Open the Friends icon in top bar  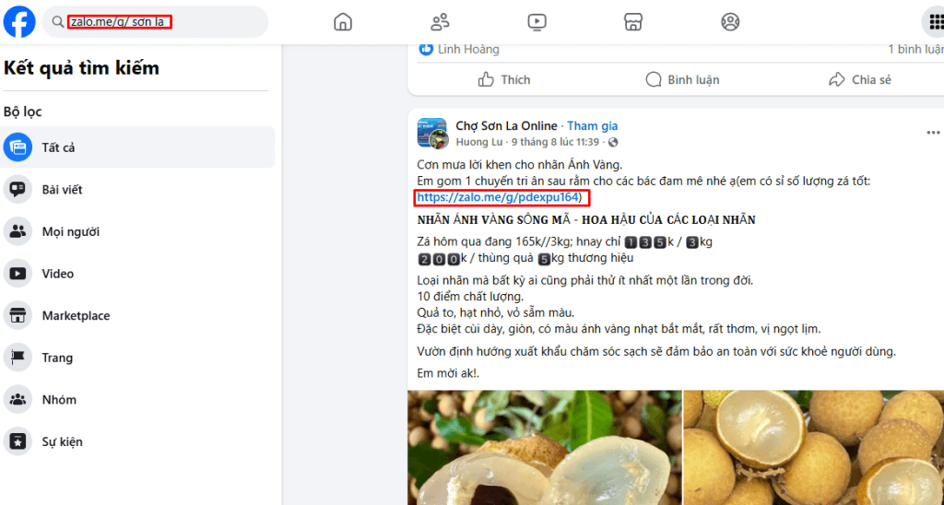coord(440,22)
